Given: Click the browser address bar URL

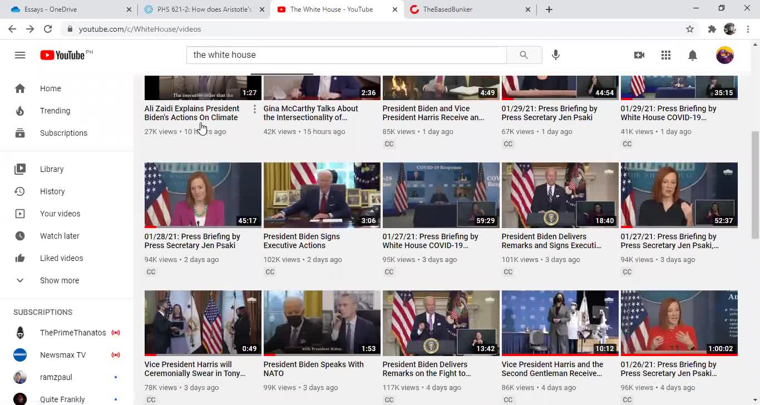Looking at the screenshot, I should pyautogui.click(x=140, y=29).
